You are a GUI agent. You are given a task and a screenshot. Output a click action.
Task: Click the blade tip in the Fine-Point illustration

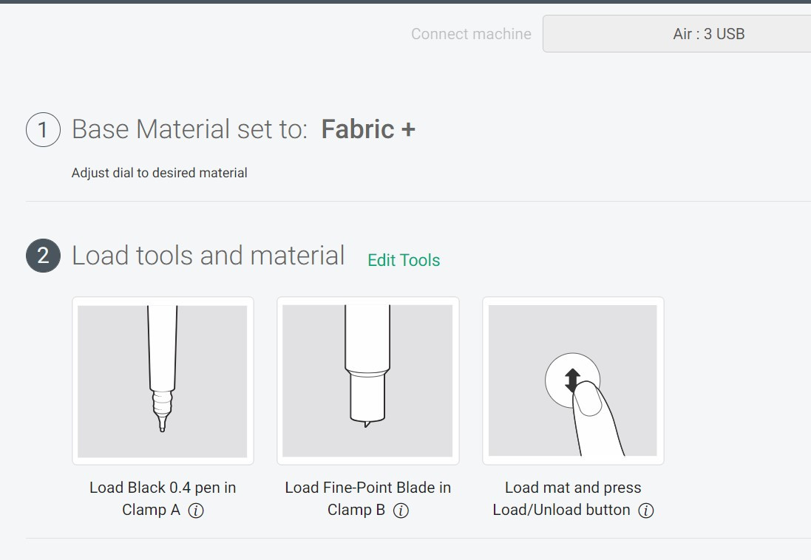367,423
